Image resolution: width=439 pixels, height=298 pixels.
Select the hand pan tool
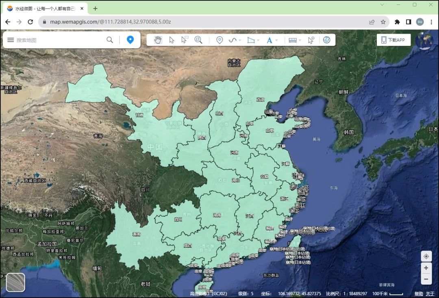pyautogui.click(x=158, y=40)
